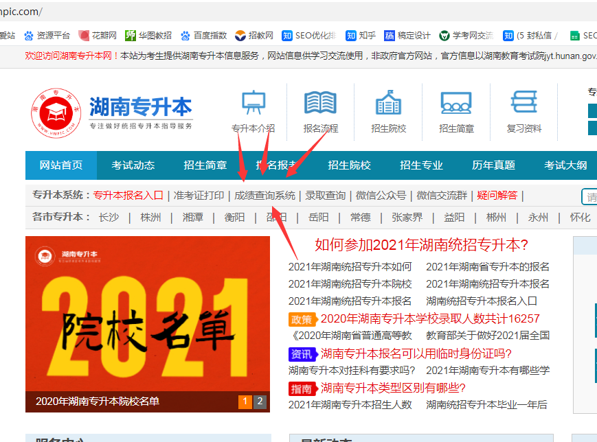
Task: Select the 考试大纲 navigation tab
Action: coord(565,165)
